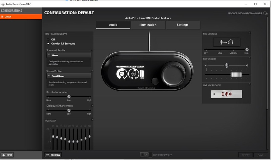Click the LOW label under Mic Sidetone
This screenshot has width=271, height=160.
pos(220,53)
